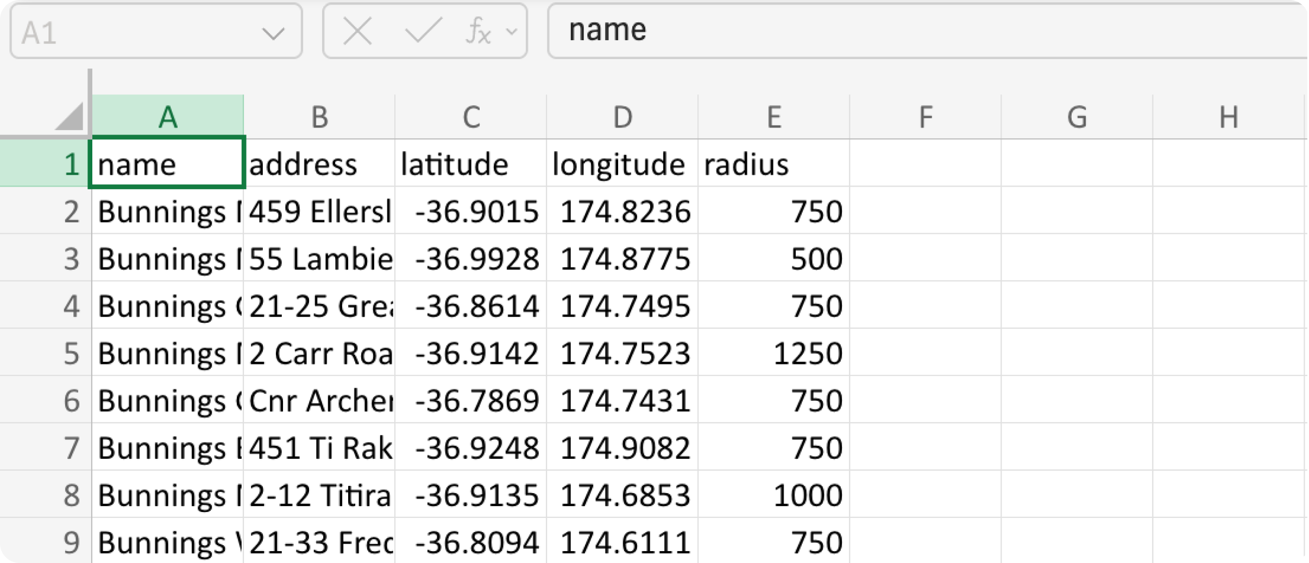Click cell A1 containing name
Image resolution: width=1309 pixels, height=563 pixels.
167,163
